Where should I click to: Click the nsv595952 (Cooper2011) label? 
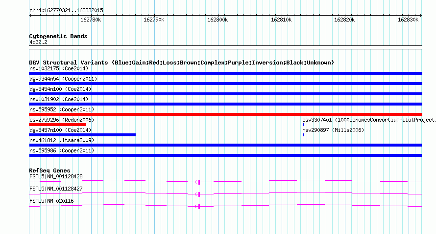62,109
